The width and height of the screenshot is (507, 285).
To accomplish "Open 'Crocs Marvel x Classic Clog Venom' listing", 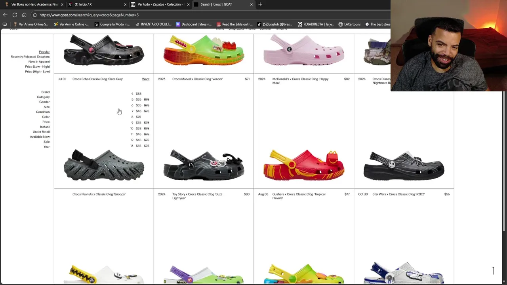I will [x=197, y=79].
